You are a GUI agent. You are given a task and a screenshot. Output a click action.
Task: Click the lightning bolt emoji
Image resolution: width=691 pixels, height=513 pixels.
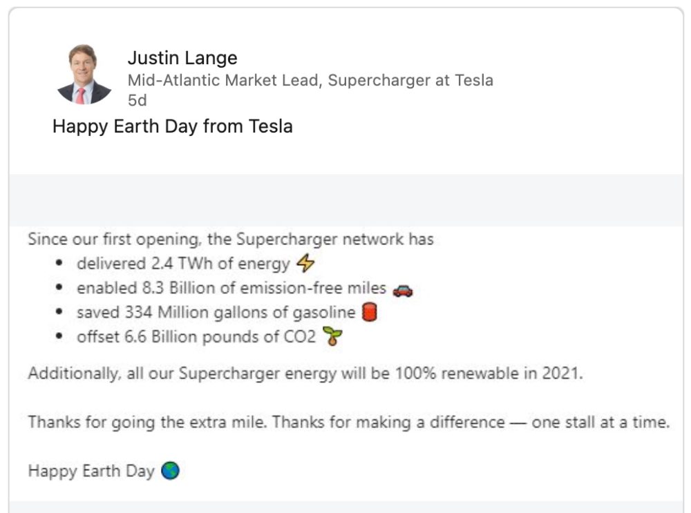(x=305, y=264)
